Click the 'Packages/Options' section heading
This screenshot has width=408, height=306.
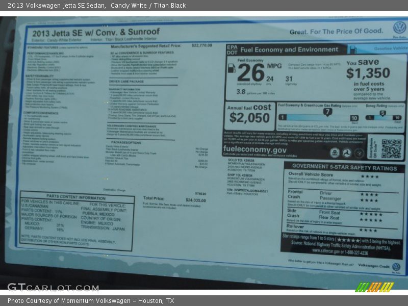(x=126, y=143)
